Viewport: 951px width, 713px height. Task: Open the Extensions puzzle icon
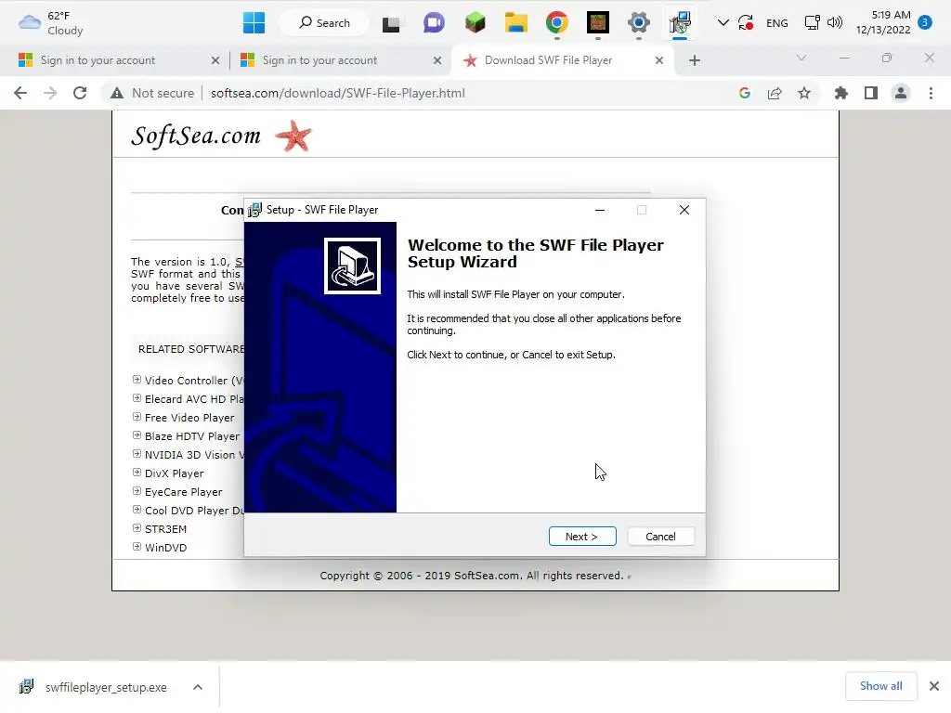click(841, 94)
